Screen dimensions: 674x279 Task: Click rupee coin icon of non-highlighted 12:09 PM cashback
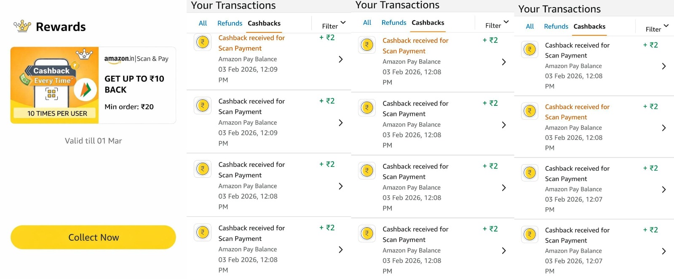(203, 105)
